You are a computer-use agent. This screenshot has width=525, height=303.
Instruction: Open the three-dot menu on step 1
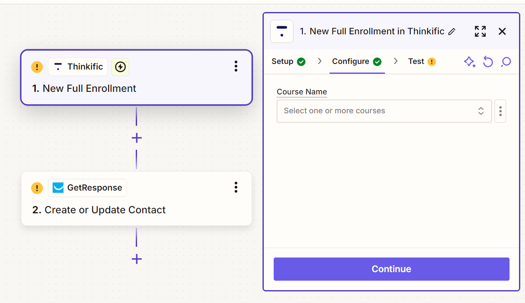[x=236, y=67]
